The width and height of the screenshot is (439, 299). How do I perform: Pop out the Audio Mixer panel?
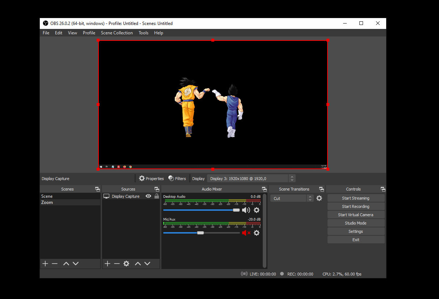[264, 189]
